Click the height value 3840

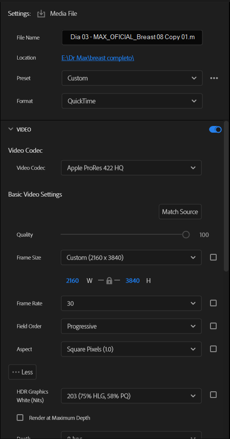(132, 281)
